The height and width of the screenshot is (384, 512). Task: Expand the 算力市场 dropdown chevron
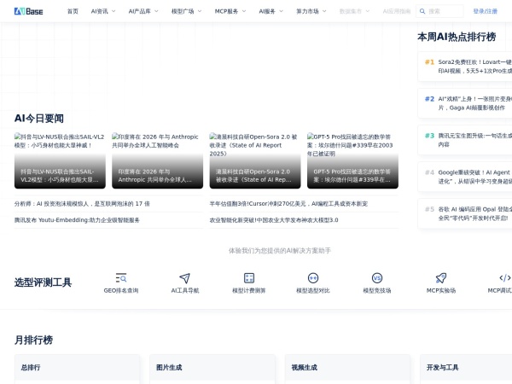pos(324,11)
